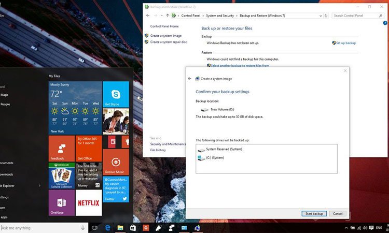Open Microsoft Solitaire Collection tile
The height and width of the screenshot is (233, 389).
[x=61, y=176]
